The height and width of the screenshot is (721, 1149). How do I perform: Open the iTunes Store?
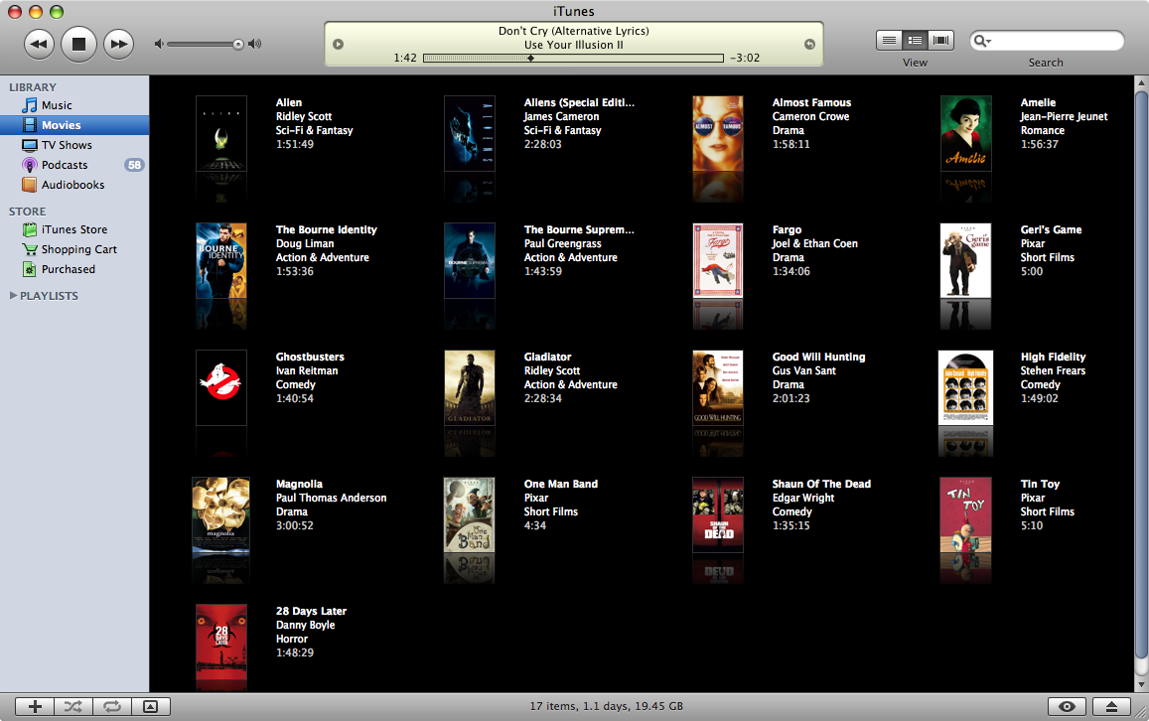click(x=74, y=229)
